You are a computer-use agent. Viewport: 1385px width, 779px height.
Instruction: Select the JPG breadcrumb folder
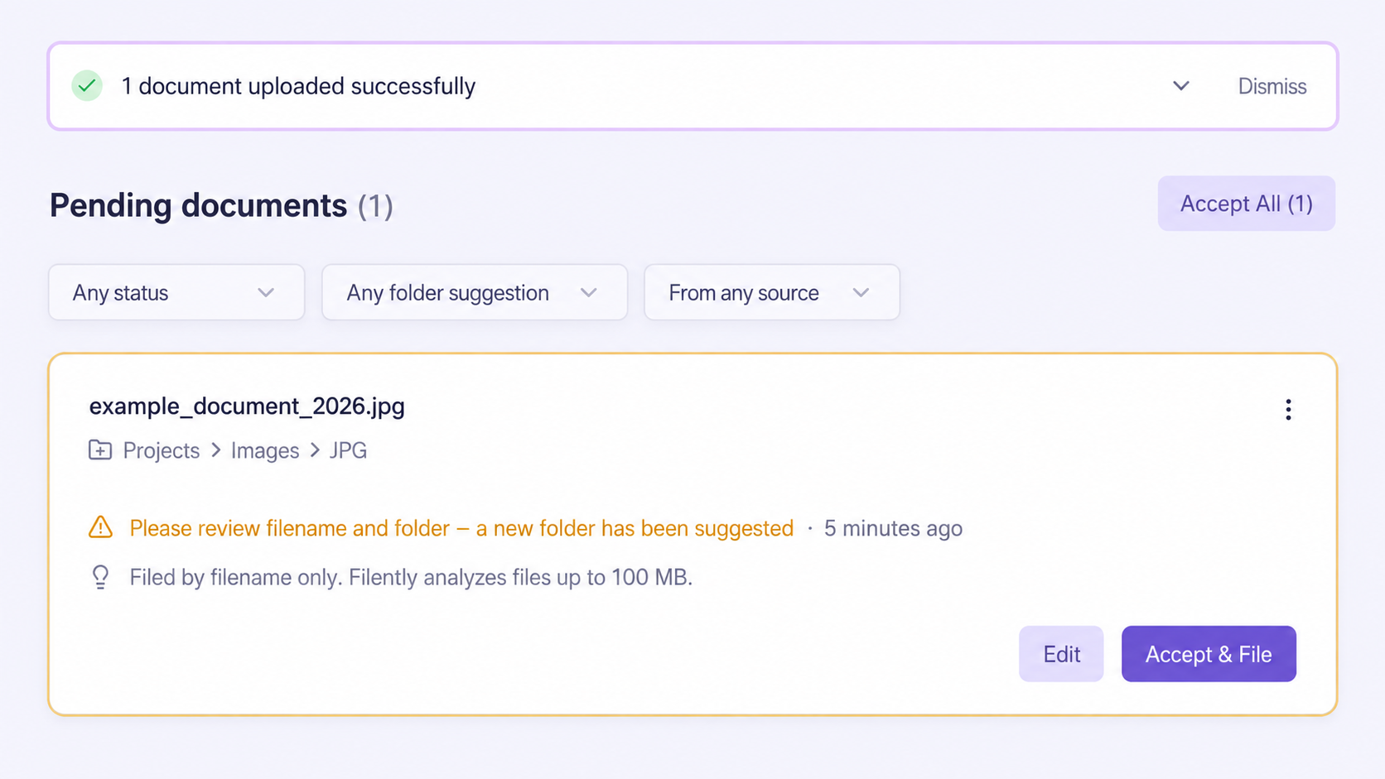click(348, 450)
